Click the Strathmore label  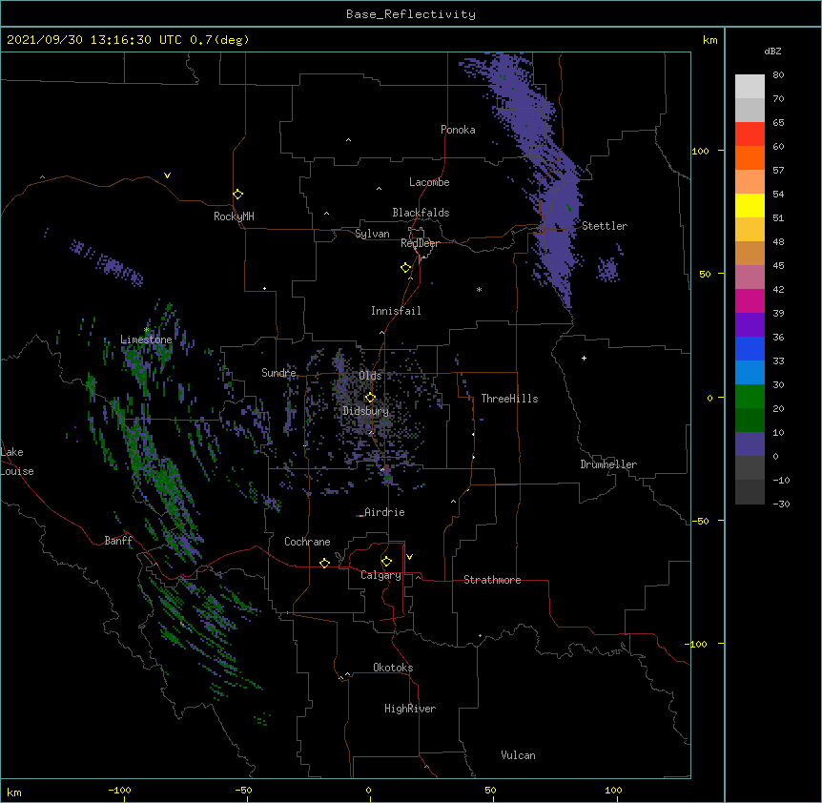pos(492,580)
